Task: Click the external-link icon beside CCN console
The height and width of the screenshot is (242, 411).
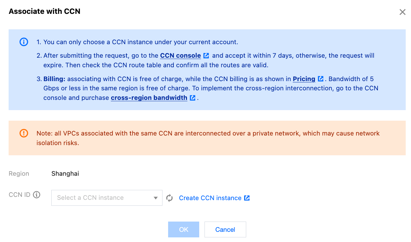Action: [x=206, y=56]
